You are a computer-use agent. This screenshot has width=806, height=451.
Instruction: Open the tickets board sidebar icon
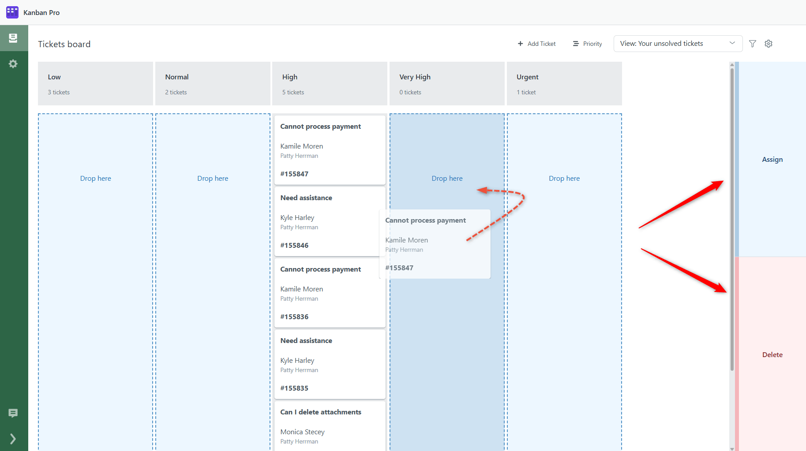[x=13, y=38]
